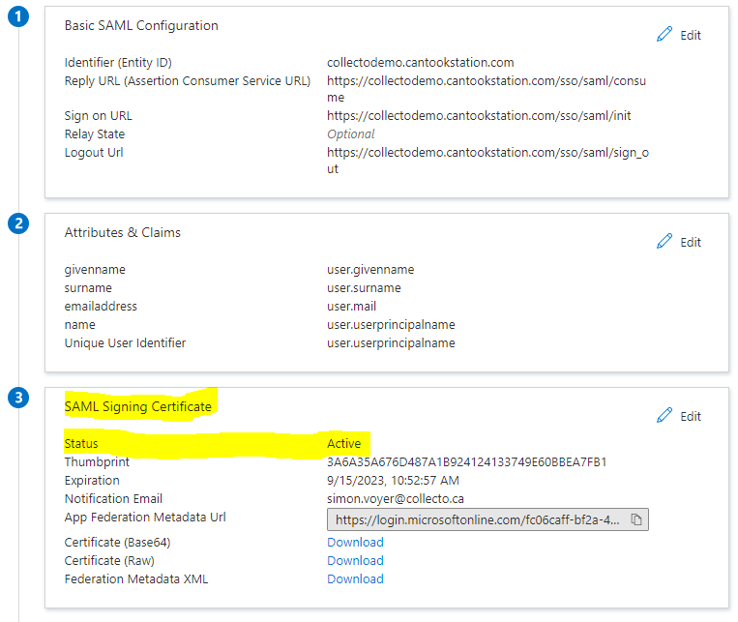Click the Identifier (Entity ID) value
This screenshot has width=738, height=622.
(x=421, y=63)
